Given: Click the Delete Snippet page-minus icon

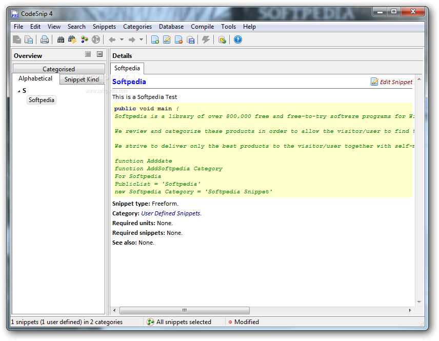Looking at the screenshot, I should [x=178, y=40].
